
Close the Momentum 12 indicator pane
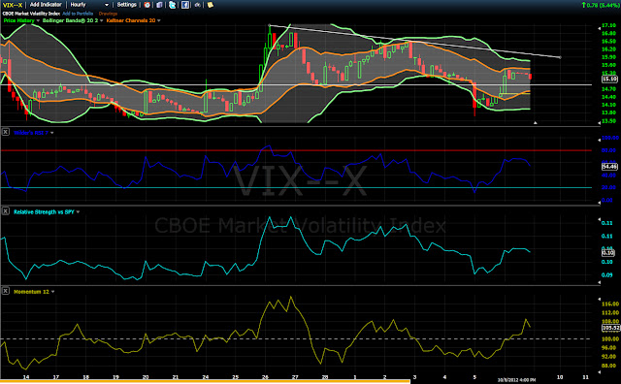point(6,291)
